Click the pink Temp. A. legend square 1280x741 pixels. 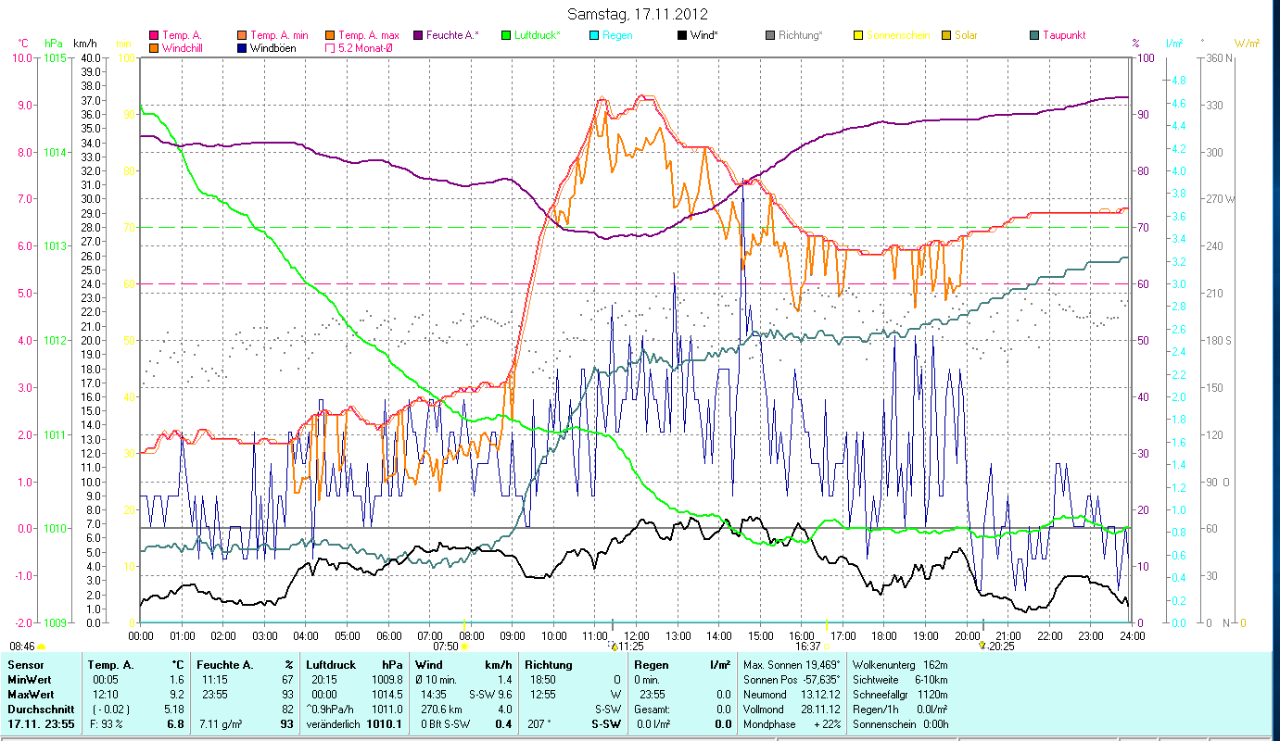pos(154,35)
